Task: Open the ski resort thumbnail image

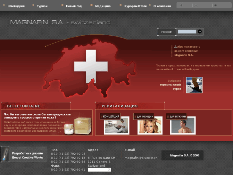Action: (194, 85)
